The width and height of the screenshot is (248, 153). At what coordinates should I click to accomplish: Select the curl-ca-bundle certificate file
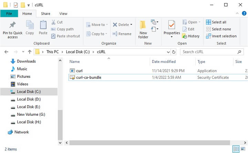(89, 77)
